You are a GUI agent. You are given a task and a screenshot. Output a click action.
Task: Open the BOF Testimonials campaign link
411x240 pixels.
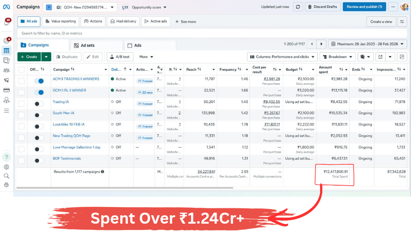pyautogui.click(x=67, y=159)
